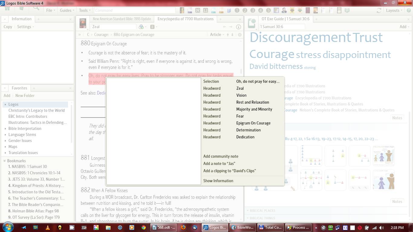Click the volume icon in system tray
Screen dimensions: 413x232
click(x=382, y=228)
